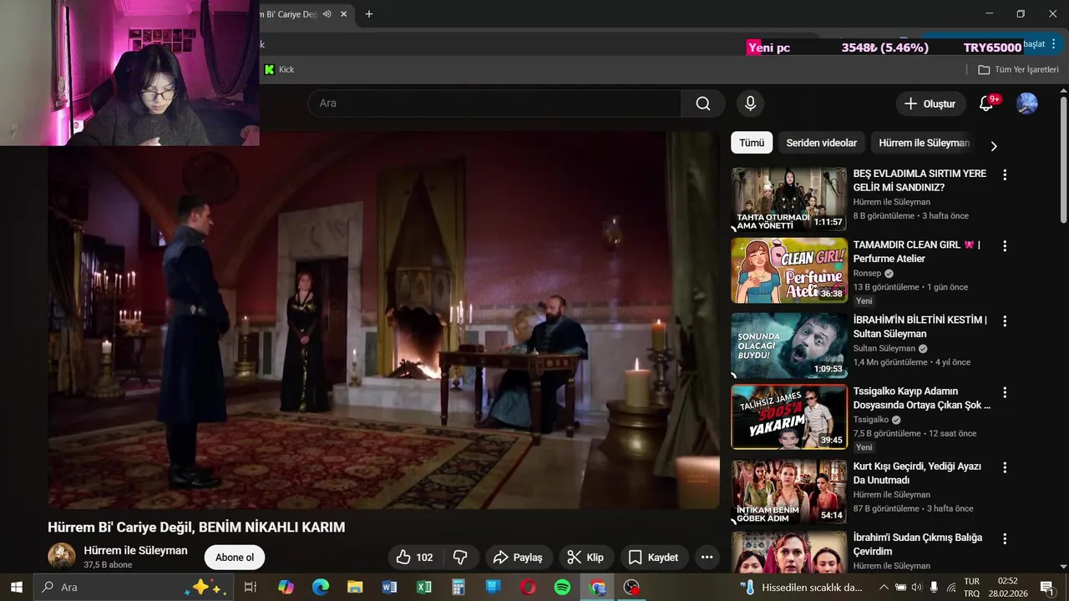Select the Hürrem ile Süleyman filter chip
1069x601 pixels.
coord(924,143)
